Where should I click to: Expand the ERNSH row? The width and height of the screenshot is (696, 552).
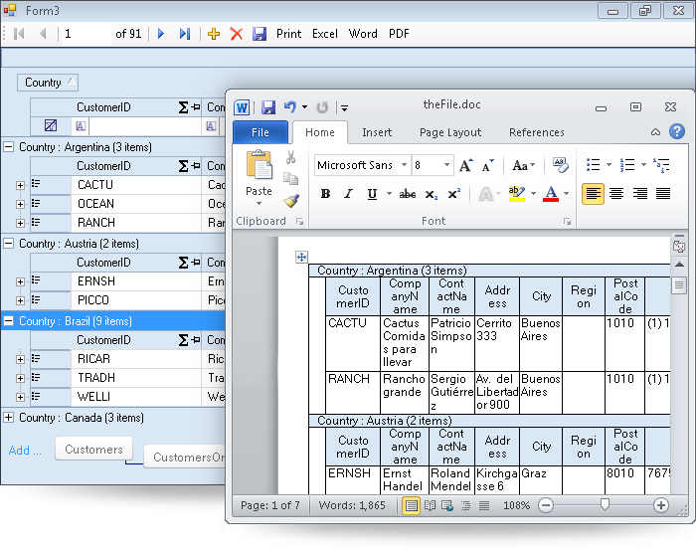20,282
